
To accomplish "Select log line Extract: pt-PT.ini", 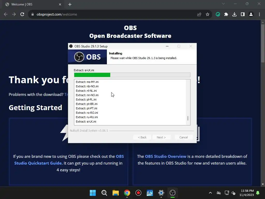I will click(86, 108).
